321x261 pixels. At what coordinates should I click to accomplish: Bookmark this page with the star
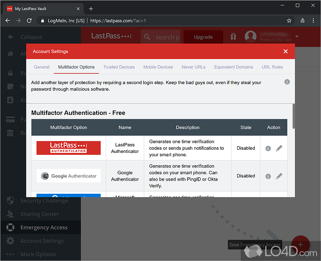[x=289, y=21]
